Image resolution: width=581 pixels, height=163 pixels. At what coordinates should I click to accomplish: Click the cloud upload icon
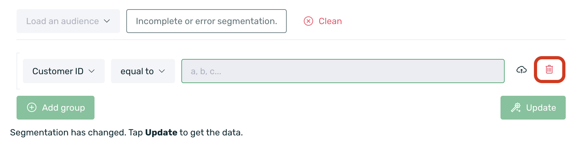[x=521, y=70]
